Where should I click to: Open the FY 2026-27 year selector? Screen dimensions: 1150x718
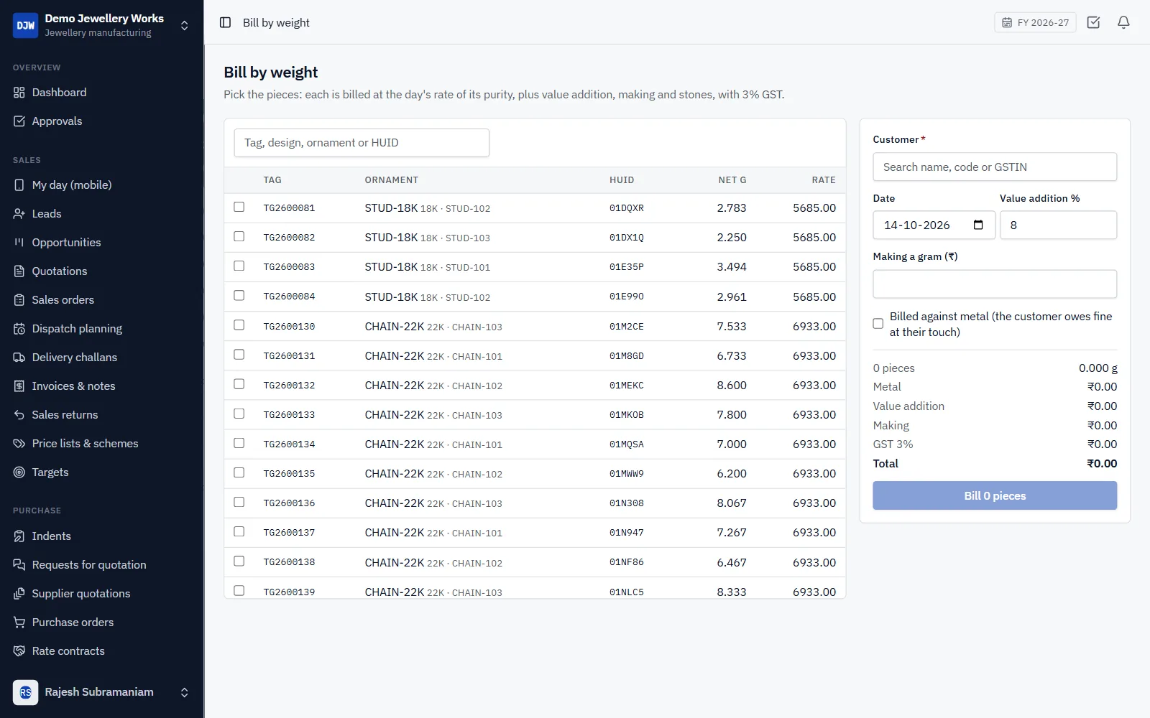tap(1035, 22)
